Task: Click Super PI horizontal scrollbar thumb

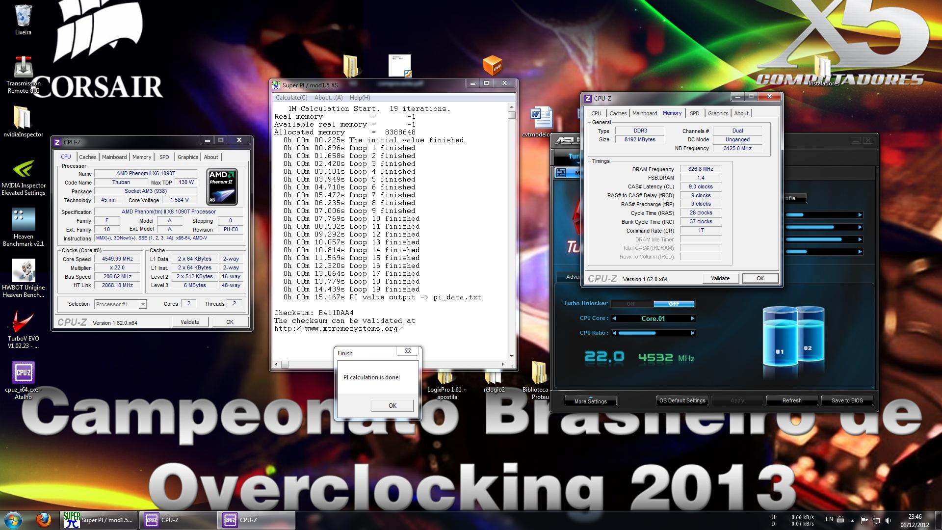Action: [x=285, y=364]
